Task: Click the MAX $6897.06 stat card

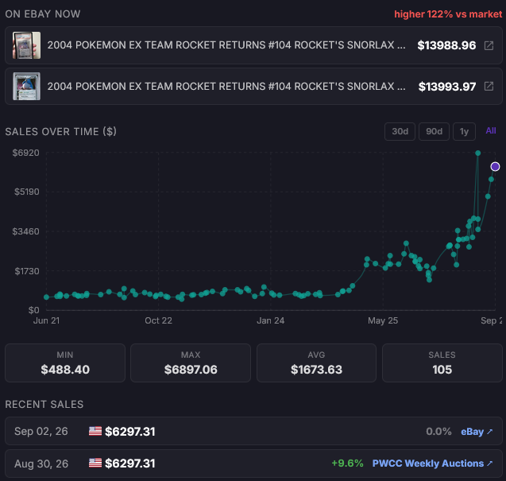Action: [191, 363]
